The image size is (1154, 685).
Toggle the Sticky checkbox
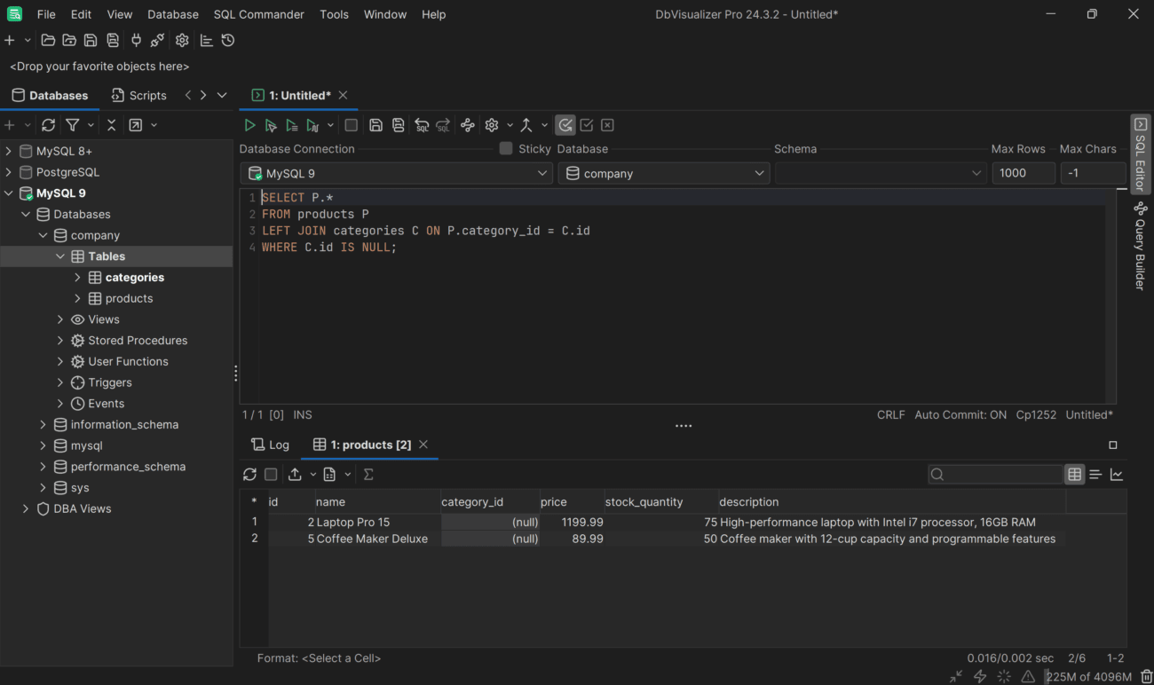click(506, 148)
